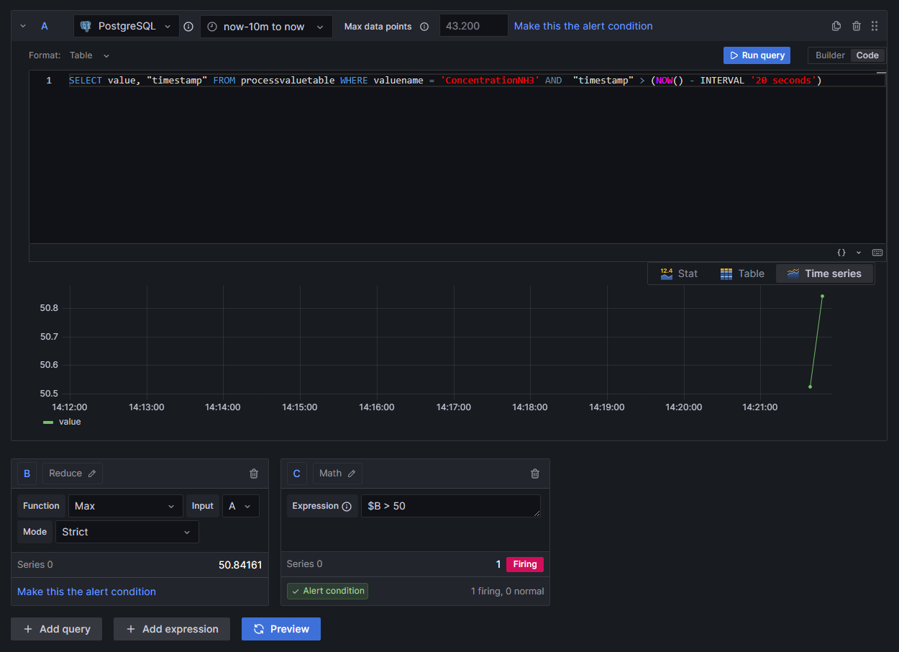The image size is (899, 652).
Task: Duplicate query A with the copy icon
Action: pos(836,26)
